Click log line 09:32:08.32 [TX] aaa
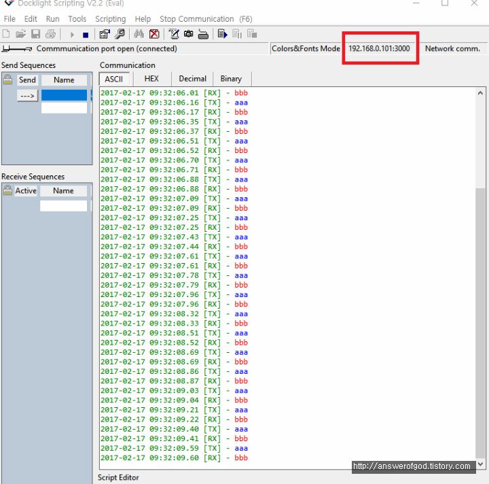Viewport: 489px width, 484px height. [174, 314]
